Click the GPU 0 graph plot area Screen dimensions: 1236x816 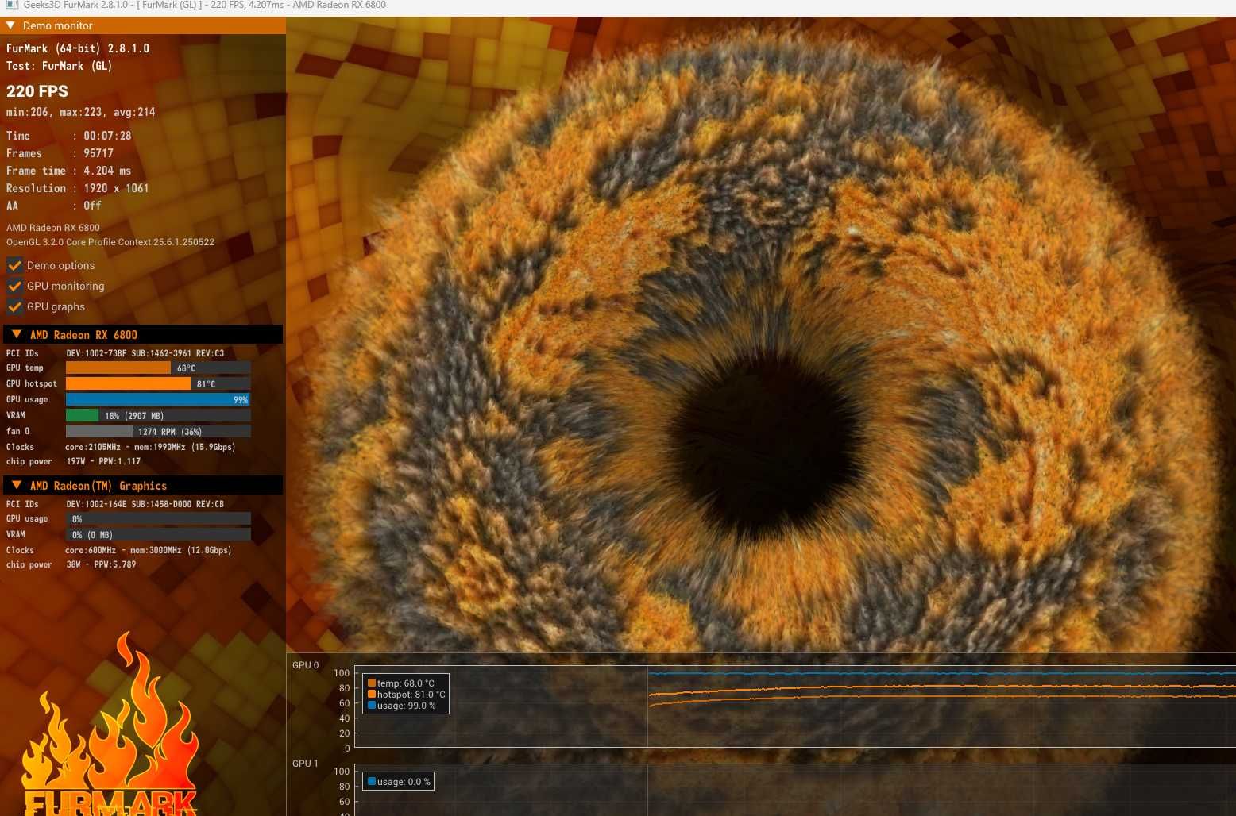[x=794, y=706]
